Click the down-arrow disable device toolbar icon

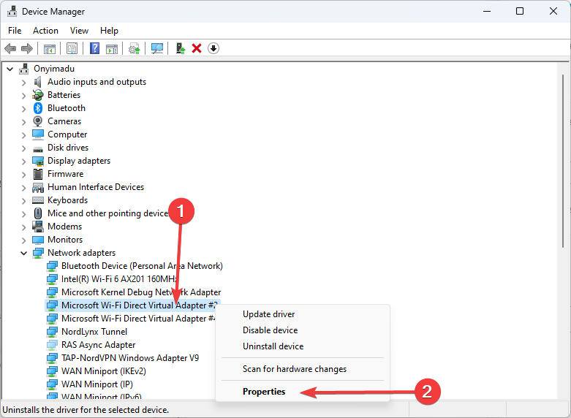(213, 48)
